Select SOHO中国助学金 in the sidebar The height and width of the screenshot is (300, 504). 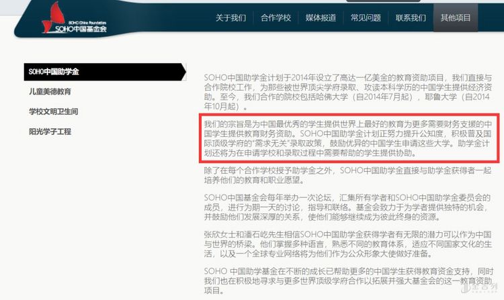tap(105, 72)
